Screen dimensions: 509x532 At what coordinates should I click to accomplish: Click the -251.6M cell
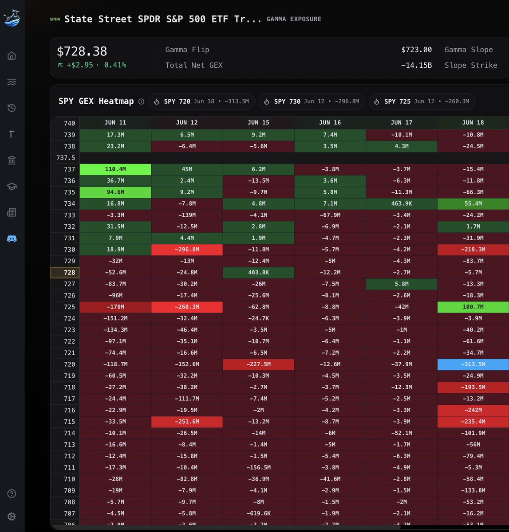click(187, 422)
